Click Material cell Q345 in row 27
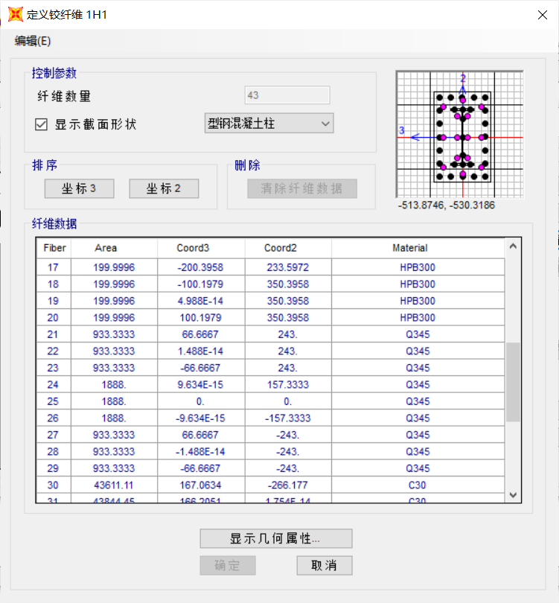Screen dimensions: 559x603 418,435
